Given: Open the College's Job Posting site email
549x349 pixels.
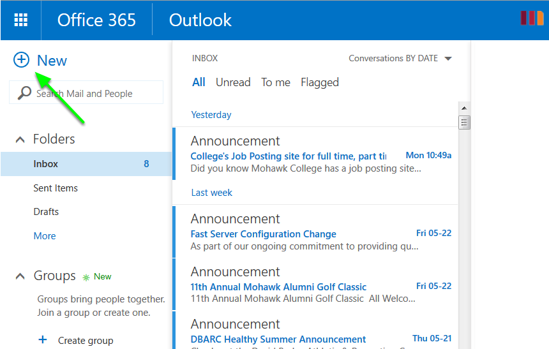Looking at the screenshot, I should 288,156.
